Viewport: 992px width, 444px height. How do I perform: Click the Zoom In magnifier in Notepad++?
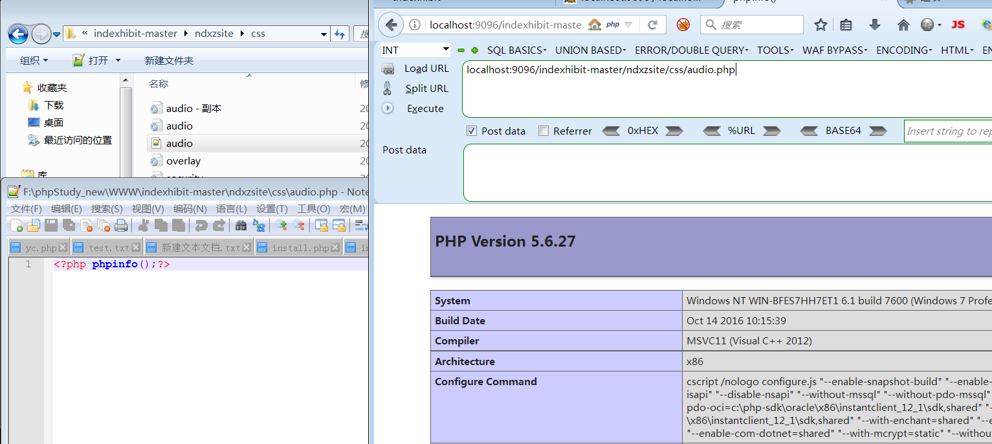[x=281, y=225]
